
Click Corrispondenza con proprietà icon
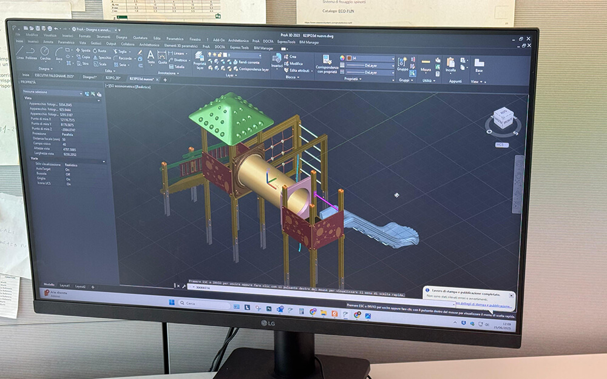(327, 62)
